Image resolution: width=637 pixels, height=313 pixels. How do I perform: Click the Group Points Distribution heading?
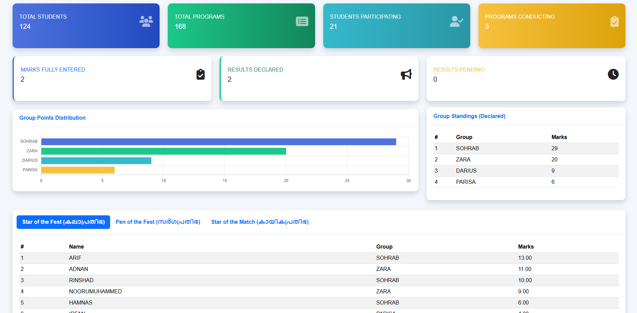(53, 118)
